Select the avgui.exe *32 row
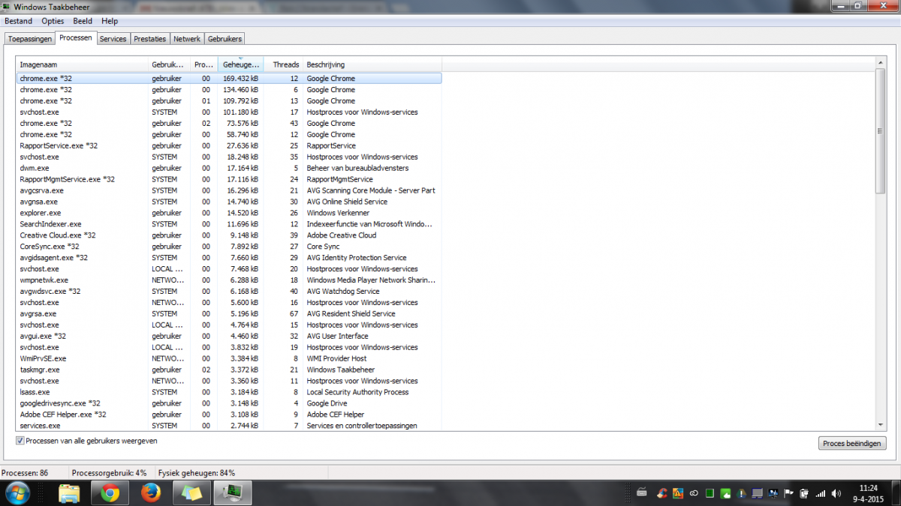 [x=229, y=336]
